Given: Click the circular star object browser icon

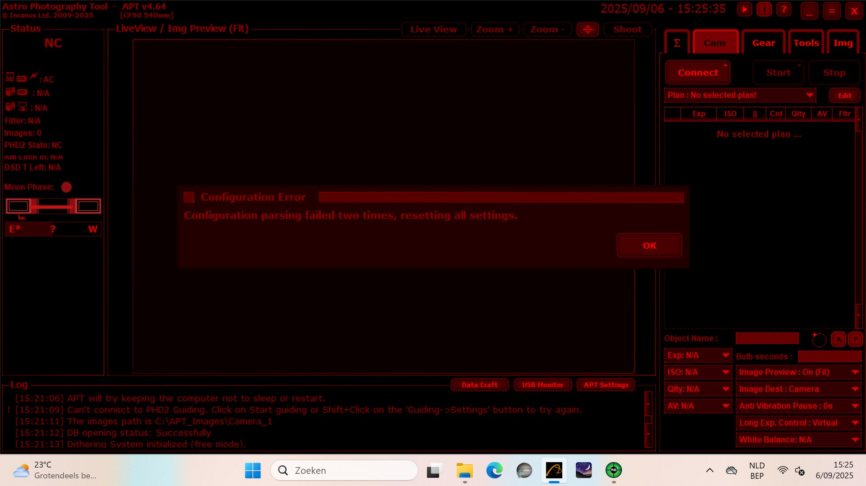Looking at the screenshot, I should click(x=819, y=339).
